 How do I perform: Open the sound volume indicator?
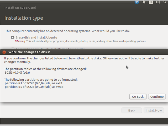(x=158, y=2)
